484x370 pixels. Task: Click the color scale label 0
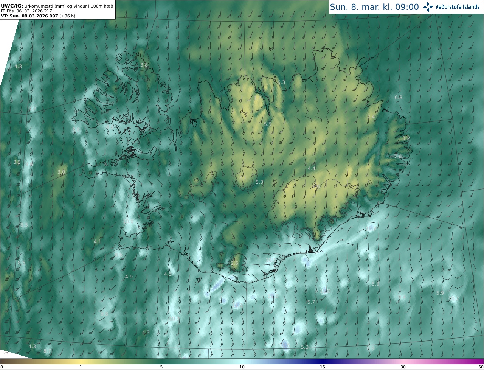tap(2, 367)
